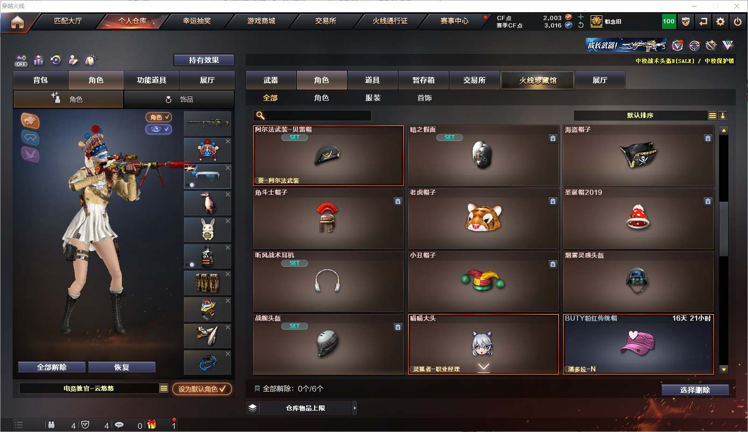This screenshot has width=748, height=432.
Task: Open the home lobby icon
Action: tap(17, 22)
